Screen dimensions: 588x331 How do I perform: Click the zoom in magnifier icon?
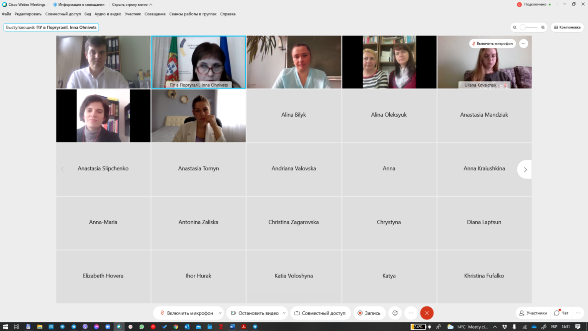tap(543, 27)
